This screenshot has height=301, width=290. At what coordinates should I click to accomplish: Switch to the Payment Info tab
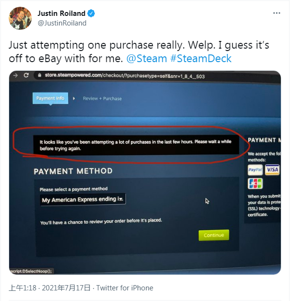[x=50, y=98]
